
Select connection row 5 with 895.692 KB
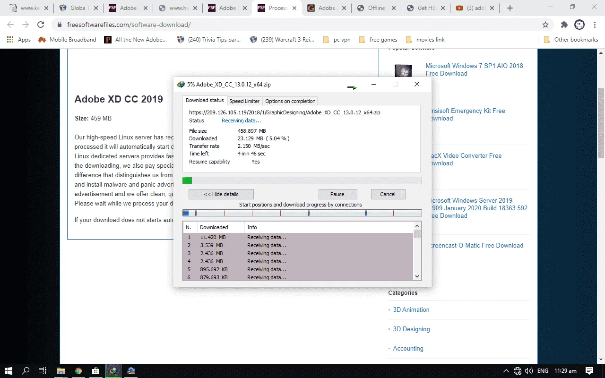[298, 269]
